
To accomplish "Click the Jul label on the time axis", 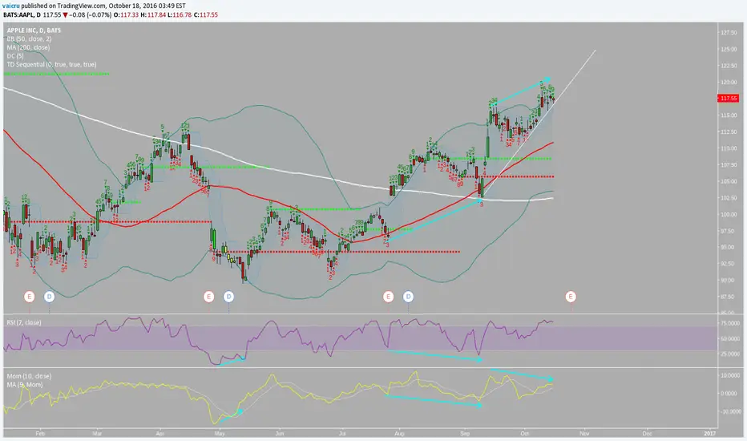I will [x=342, y=433].
